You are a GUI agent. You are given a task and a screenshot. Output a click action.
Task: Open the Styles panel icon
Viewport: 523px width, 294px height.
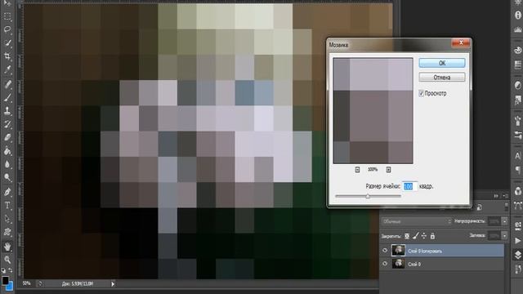point(517,100)
